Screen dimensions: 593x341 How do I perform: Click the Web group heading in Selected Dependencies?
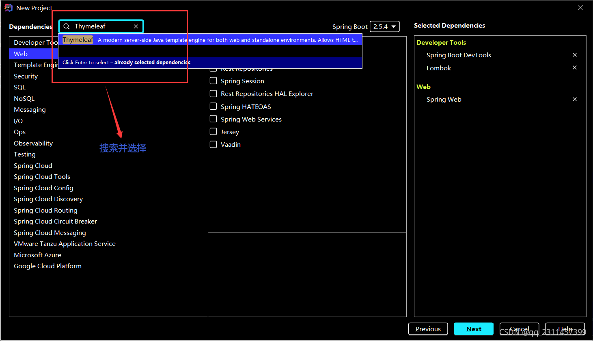click(x=423, y=87)
